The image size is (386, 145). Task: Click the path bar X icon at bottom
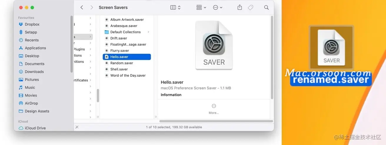click(x=77, y=127)
